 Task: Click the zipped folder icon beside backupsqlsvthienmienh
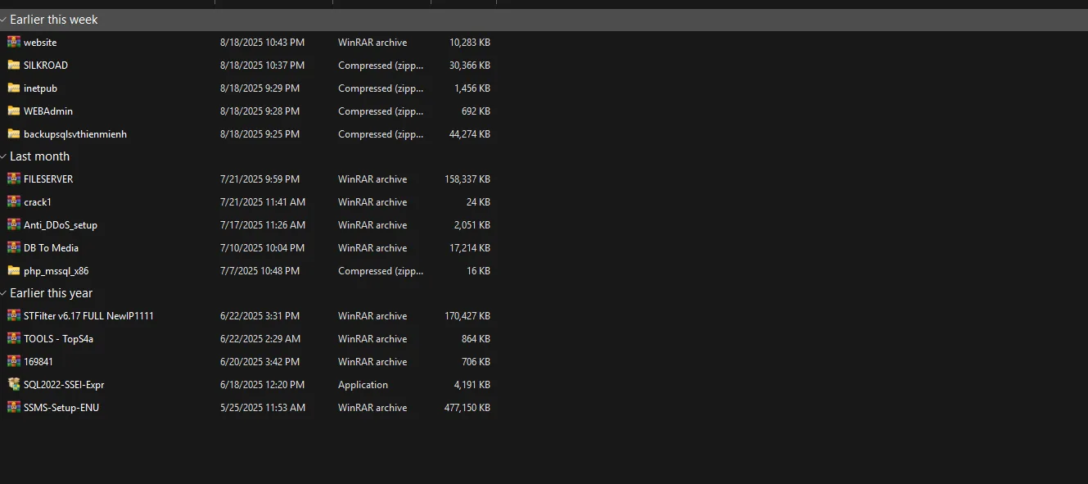point(13,133)
